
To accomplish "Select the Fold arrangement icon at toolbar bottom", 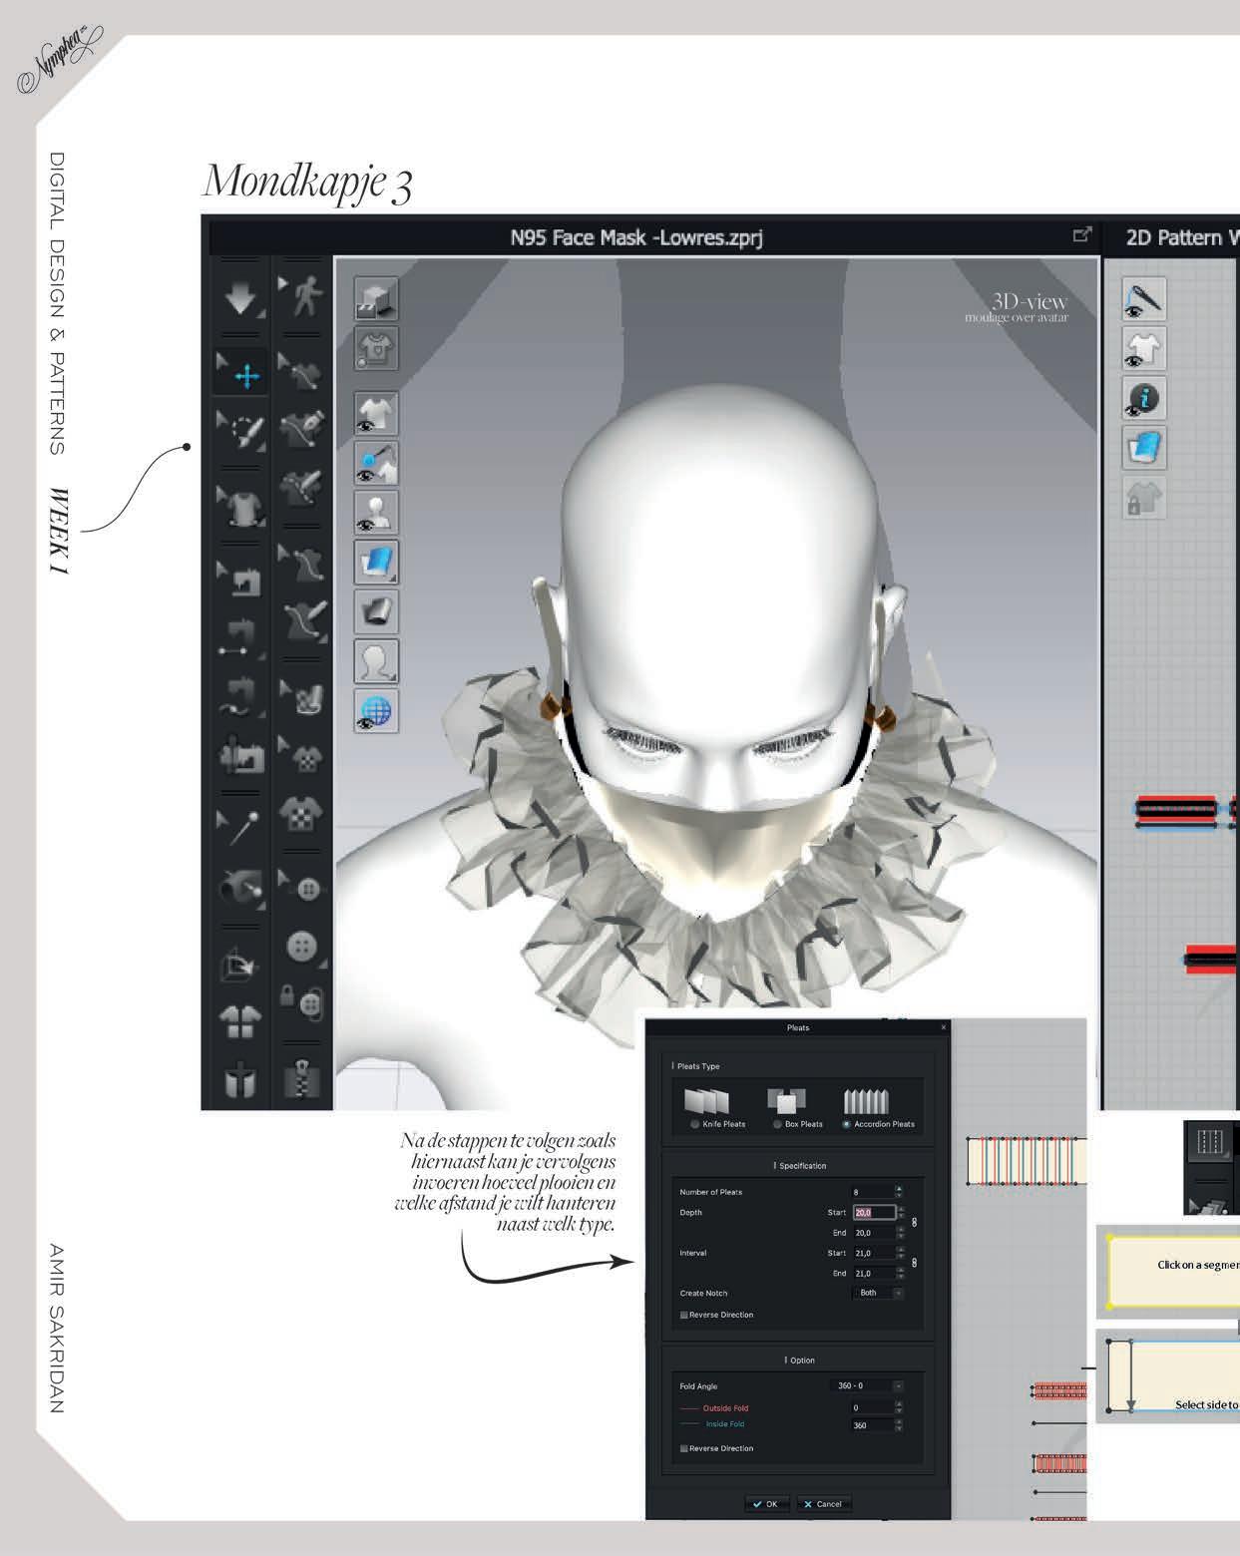I will [240, 1080].
